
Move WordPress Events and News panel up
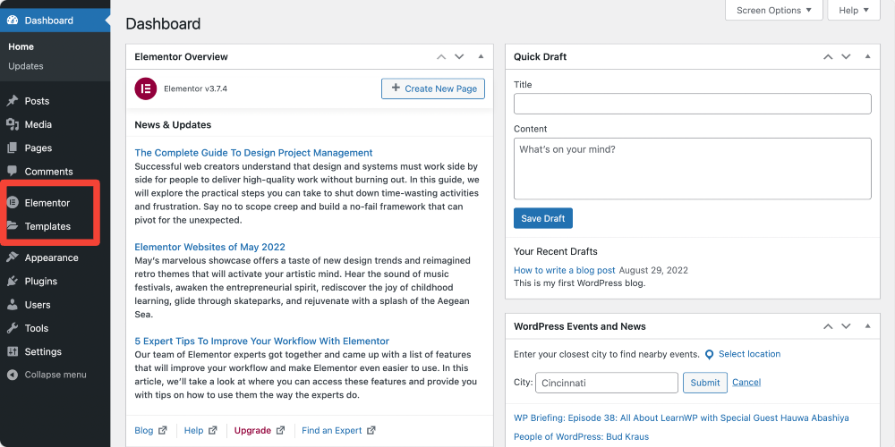[828, 326]
